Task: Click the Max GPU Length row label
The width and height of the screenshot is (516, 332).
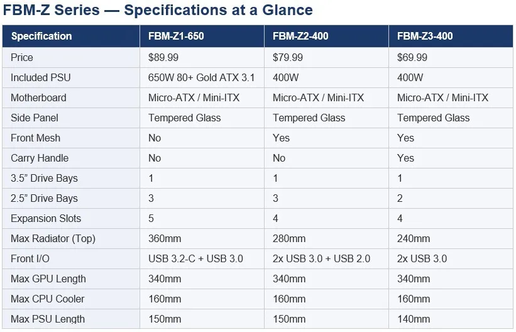Action: coord(71,279)
